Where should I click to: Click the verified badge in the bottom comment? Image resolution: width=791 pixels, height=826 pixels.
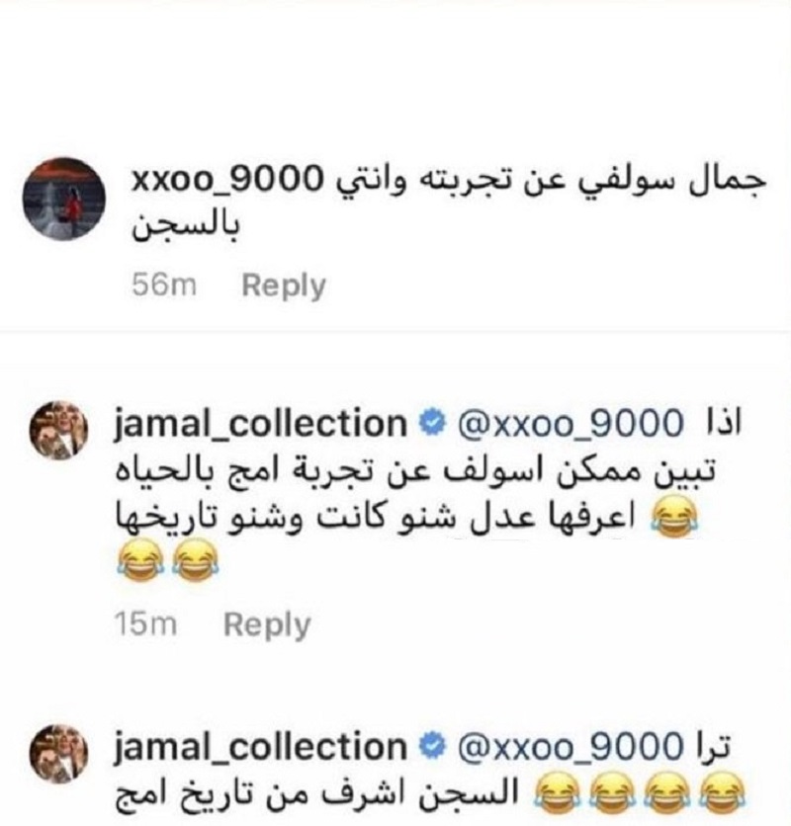click(432, 748)
